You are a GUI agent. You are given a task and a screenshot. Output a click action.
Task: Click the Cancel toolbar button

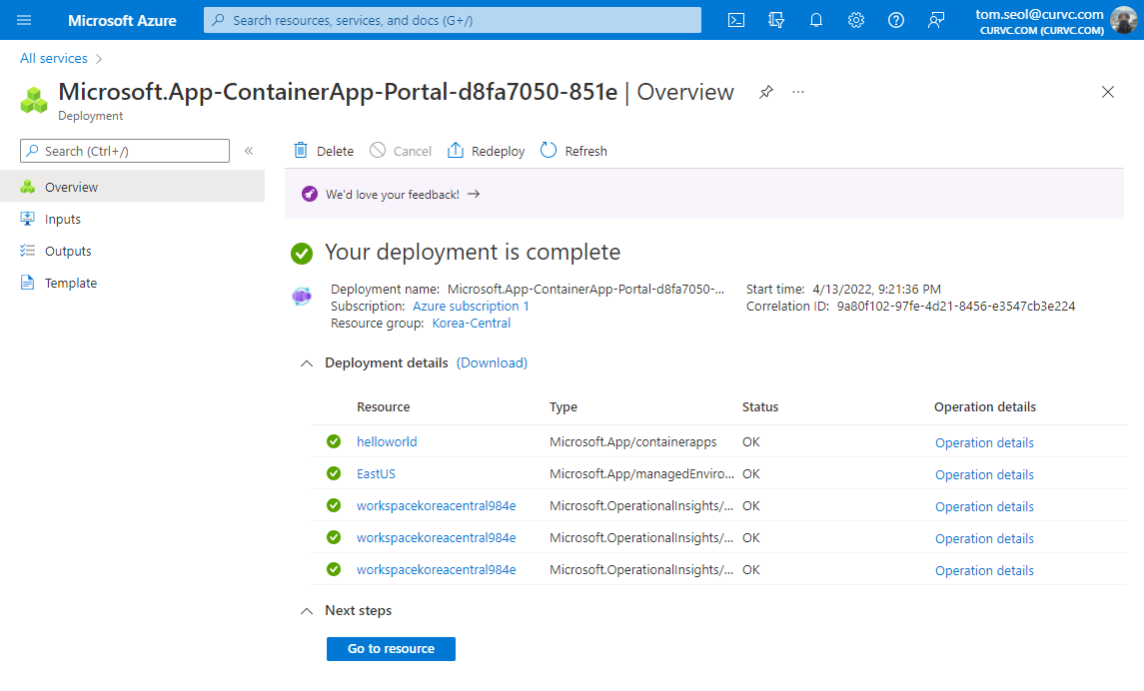coord(401,151)
